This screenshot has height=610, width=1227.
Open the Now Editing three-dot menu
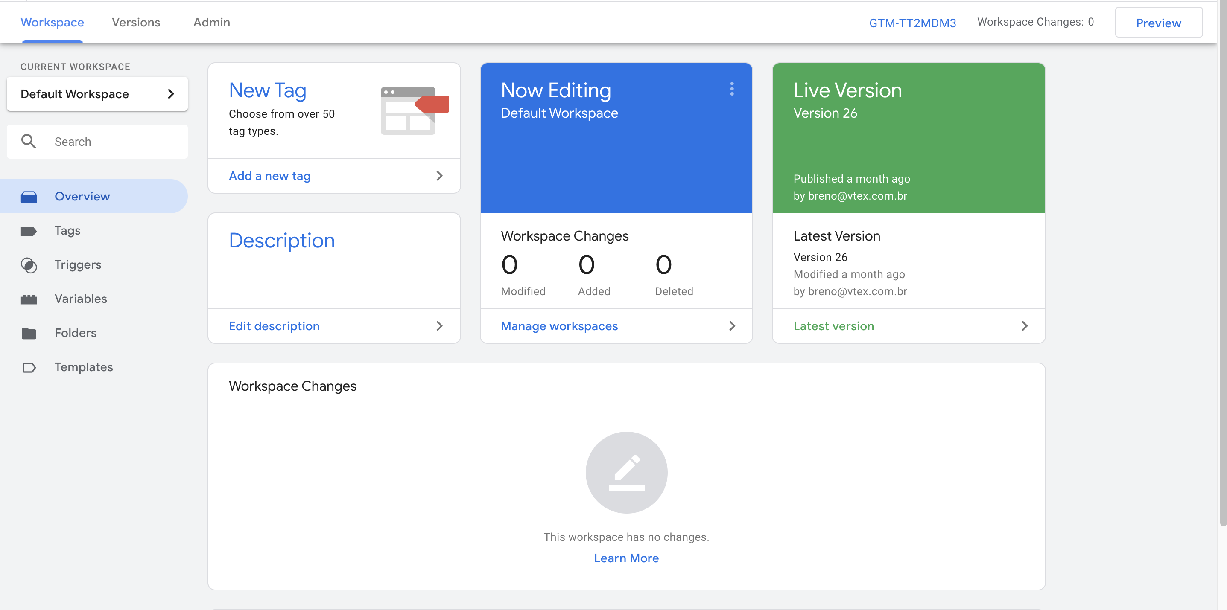(732, 89)
